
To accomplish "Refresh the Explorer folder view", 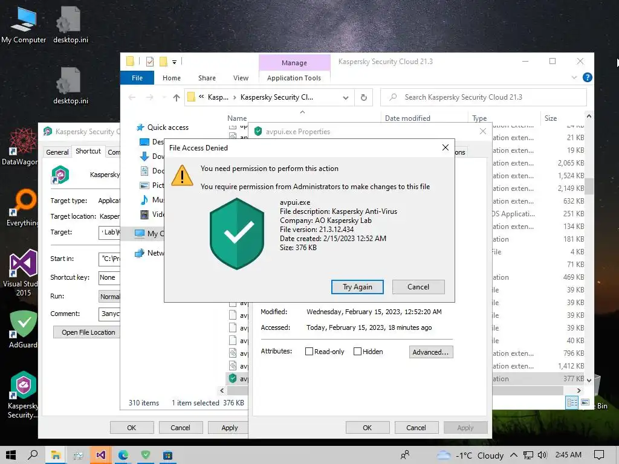I will coord(363,97).
